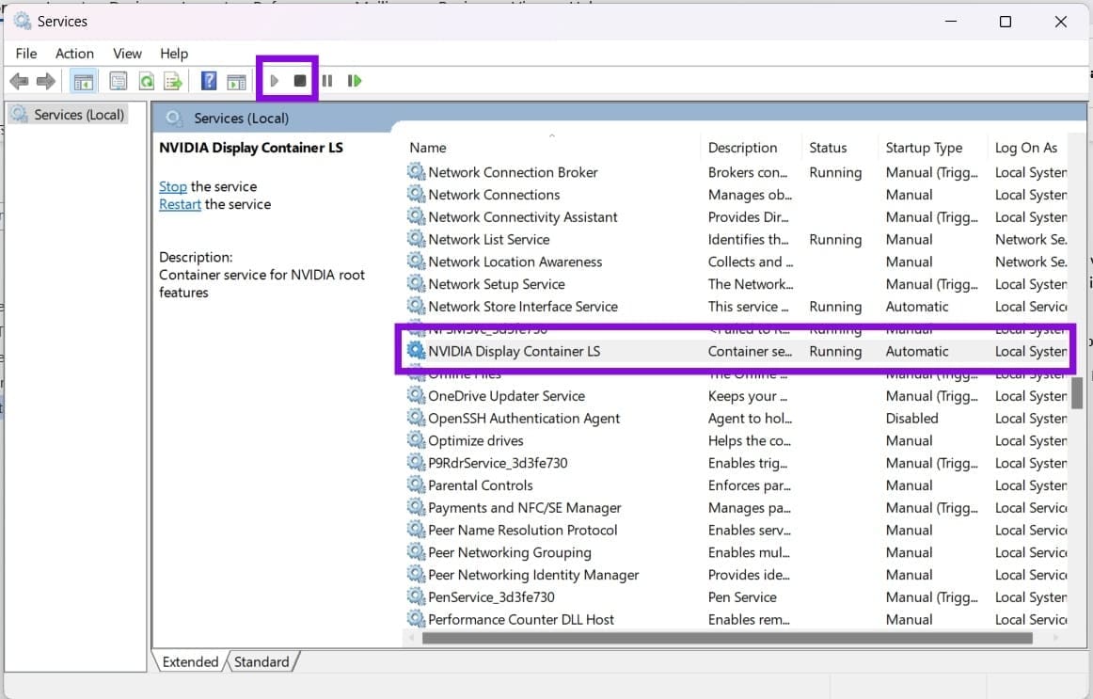Image resolution: width=1093 pixels, height=699 pixels.
Task: Select the Network Location Awareness row
Action: [737, 262]
